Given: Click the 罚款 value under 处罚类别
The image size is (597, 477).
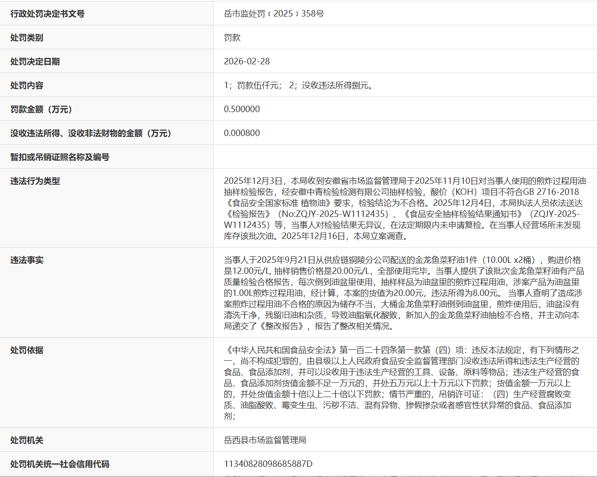Looking at the screenshot, I should (232, 38).
